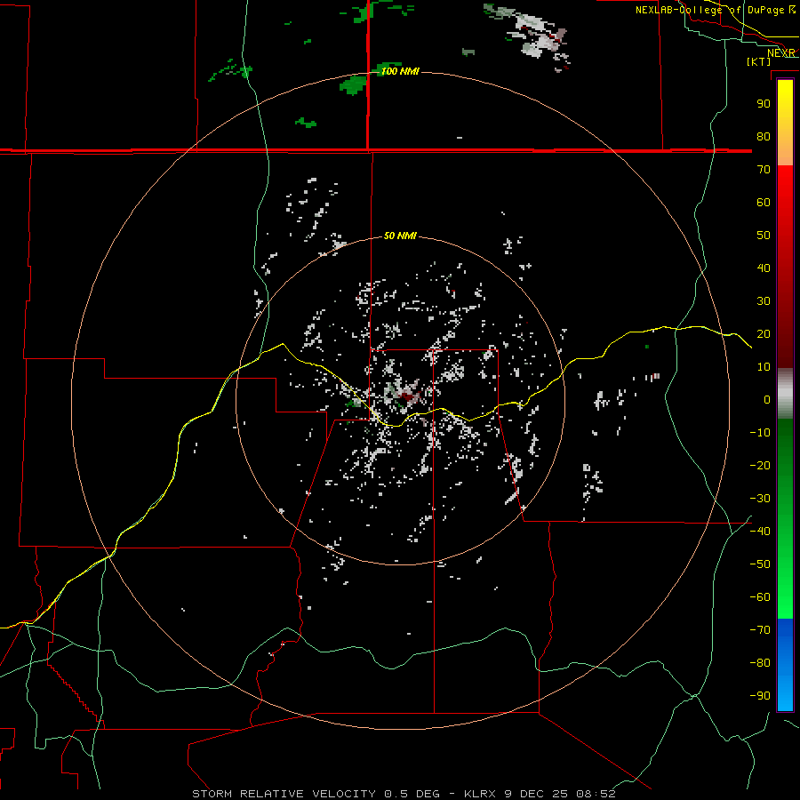Screen dimensions: 800x800
Task: Click the positive 50 scale value
Action: 764,236
